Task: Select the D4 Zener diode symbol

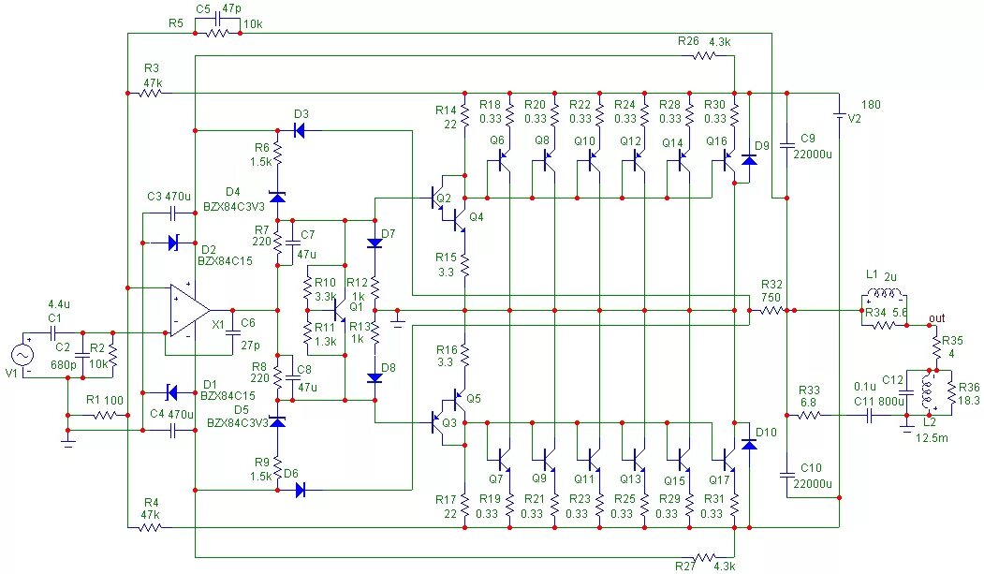Action: (277, 197)
